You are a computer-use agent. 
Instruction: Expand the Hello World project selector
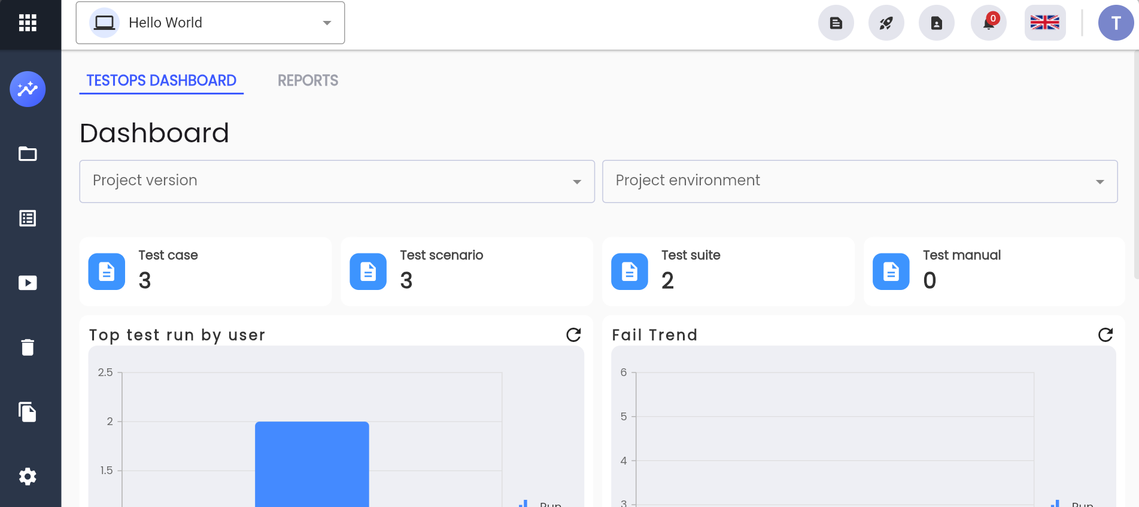pos(210,23)
